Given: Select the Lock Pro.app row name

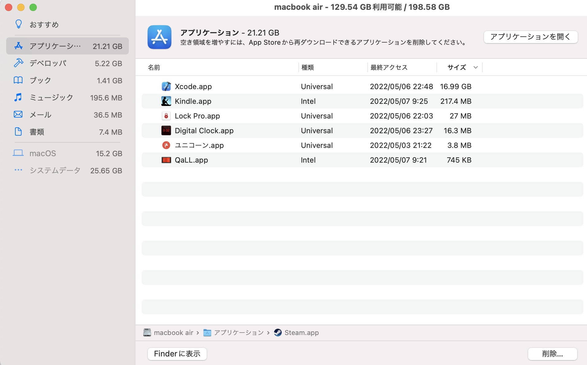Looking at the screenshot, I should point(197,116).
